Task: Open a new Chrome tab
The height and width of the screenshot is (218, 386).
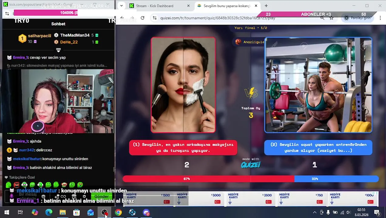Action: pyautogui.click(x=266, y=6)
